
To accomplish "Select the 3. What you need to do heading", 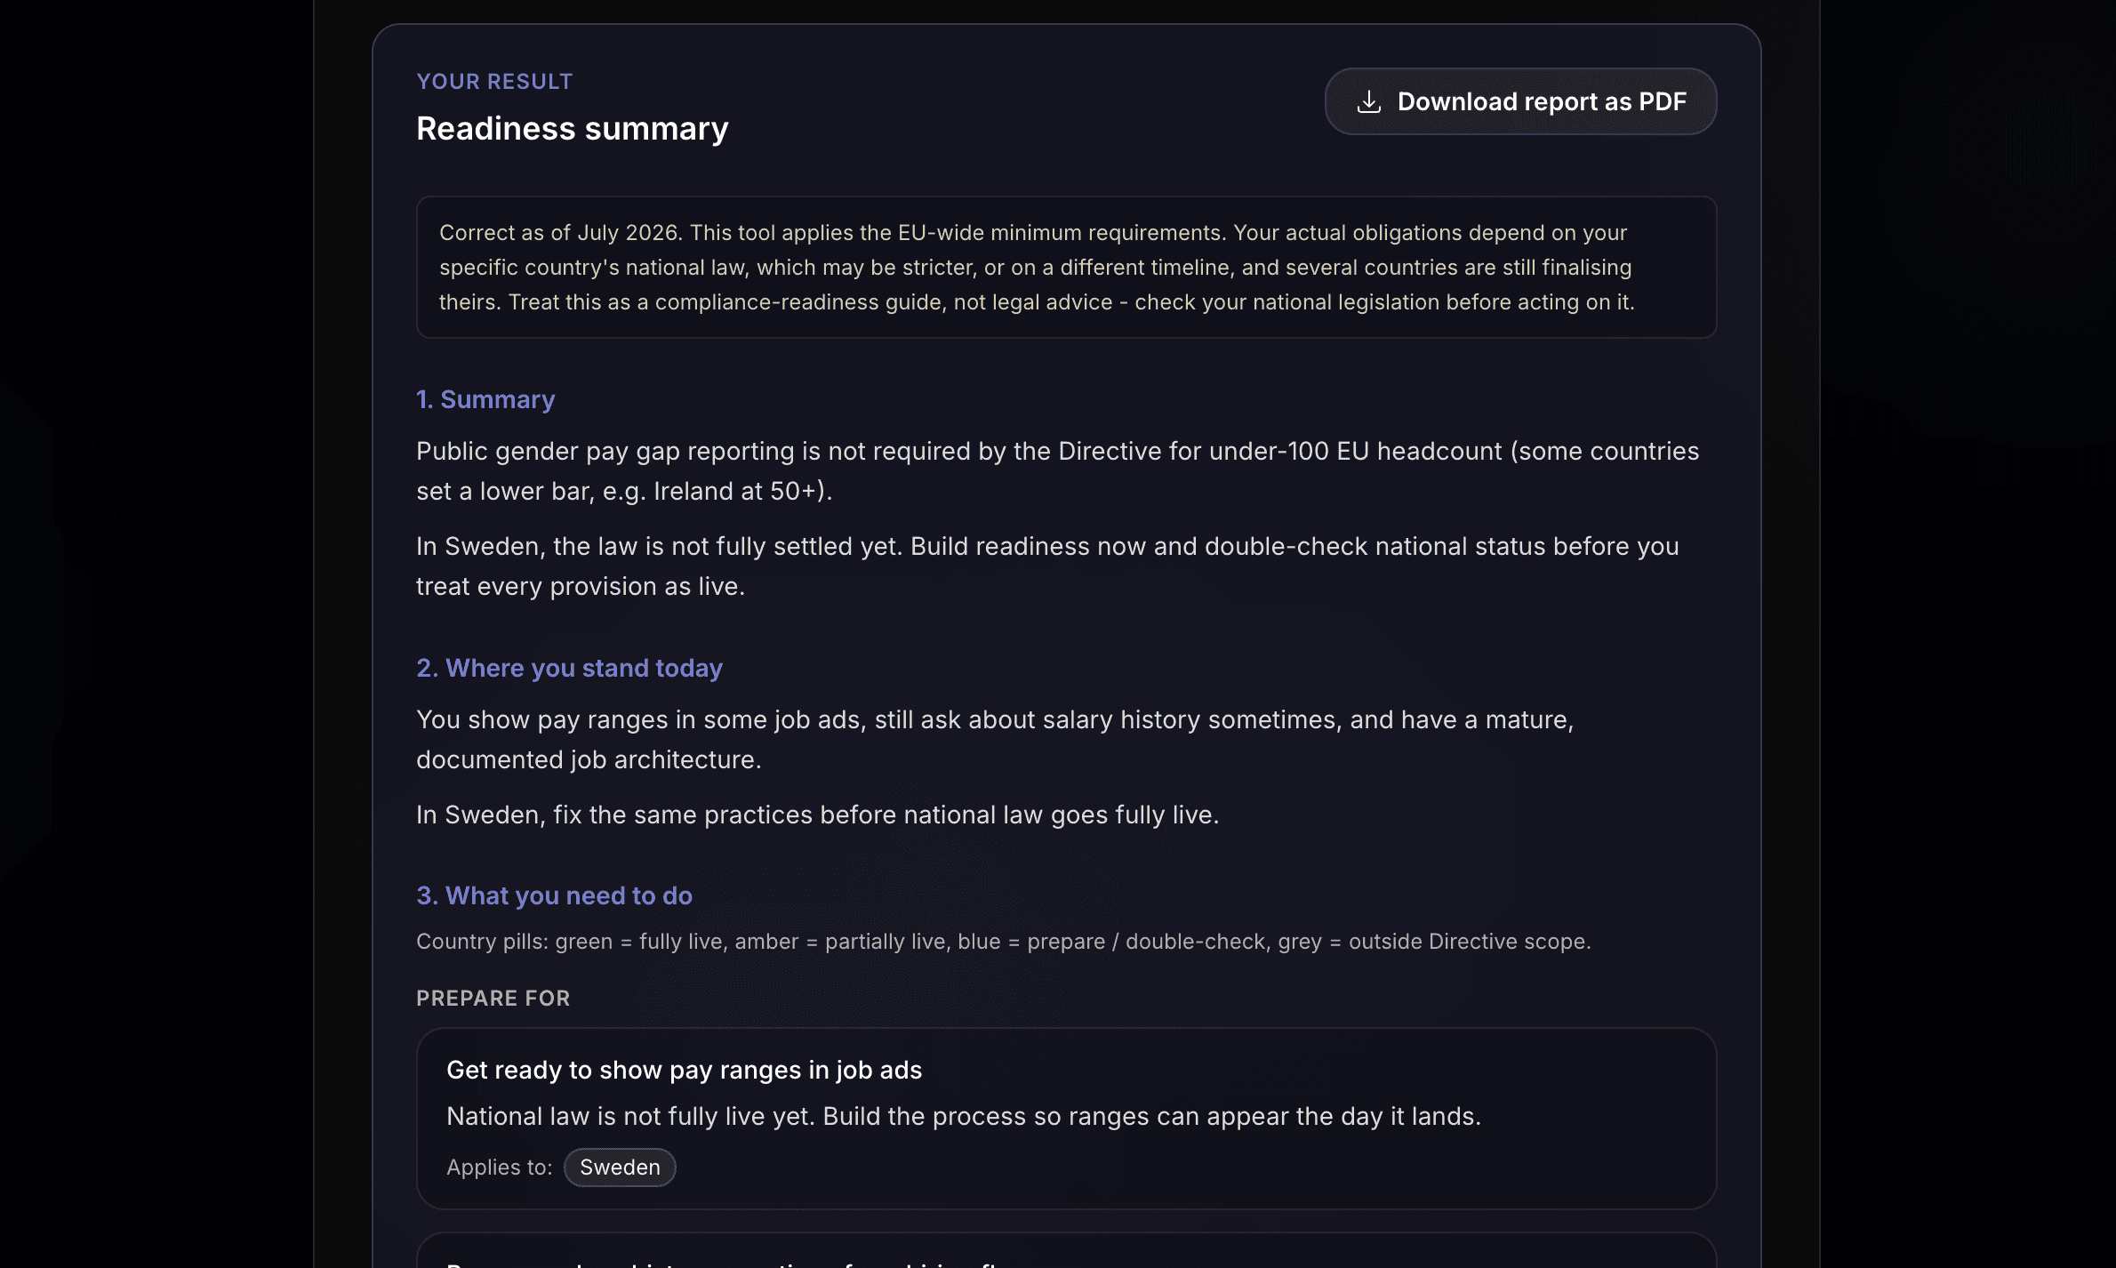I will pyautogui.click(x=554, y=895).
